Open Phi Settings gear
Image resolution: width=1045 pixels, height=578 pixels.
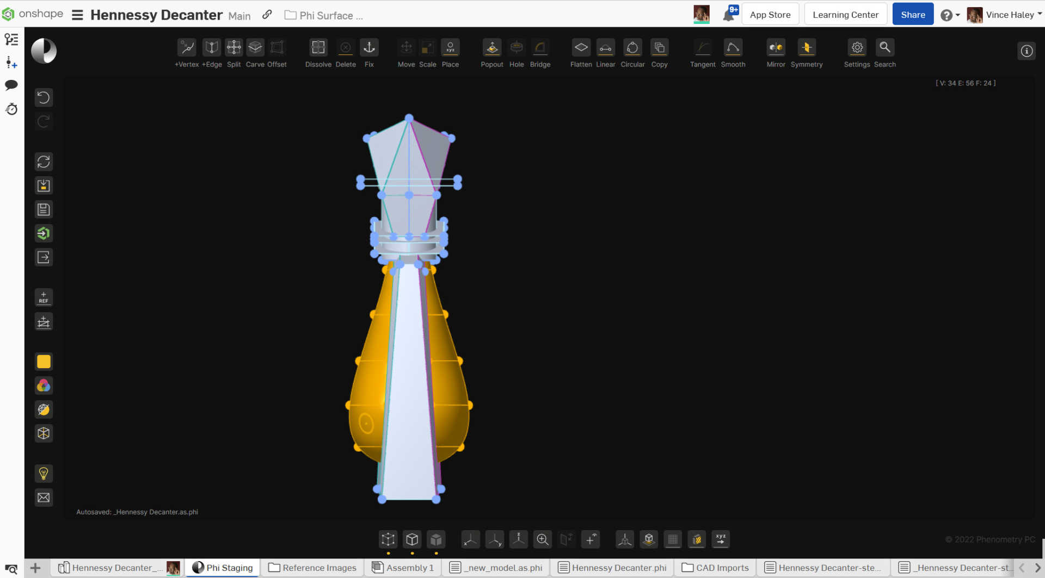click(x=857, y=53)
